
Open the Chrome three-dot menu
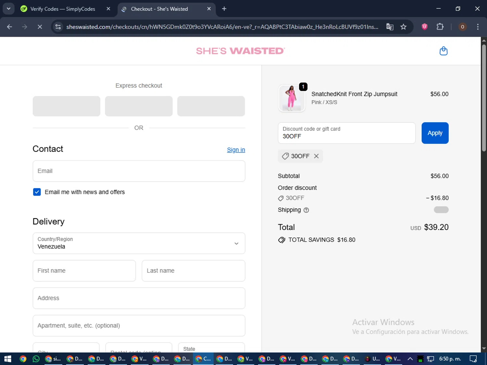478,27
